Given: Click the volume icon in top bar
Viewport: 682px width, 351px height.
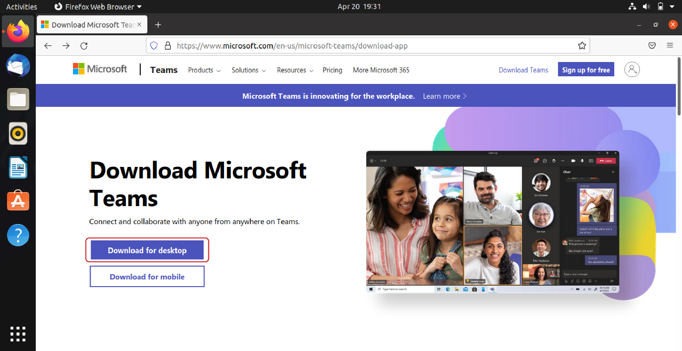Looking at the screenshot, I should 646,7.
